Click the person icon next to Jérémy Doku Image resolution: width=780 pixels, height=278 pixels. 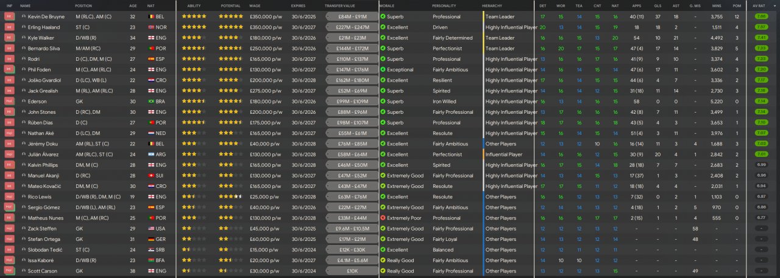click(23, 144)
